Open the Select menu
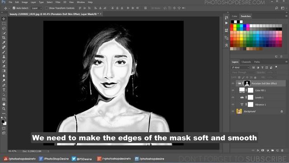289x163 pixels. click(x=49, y=2)
